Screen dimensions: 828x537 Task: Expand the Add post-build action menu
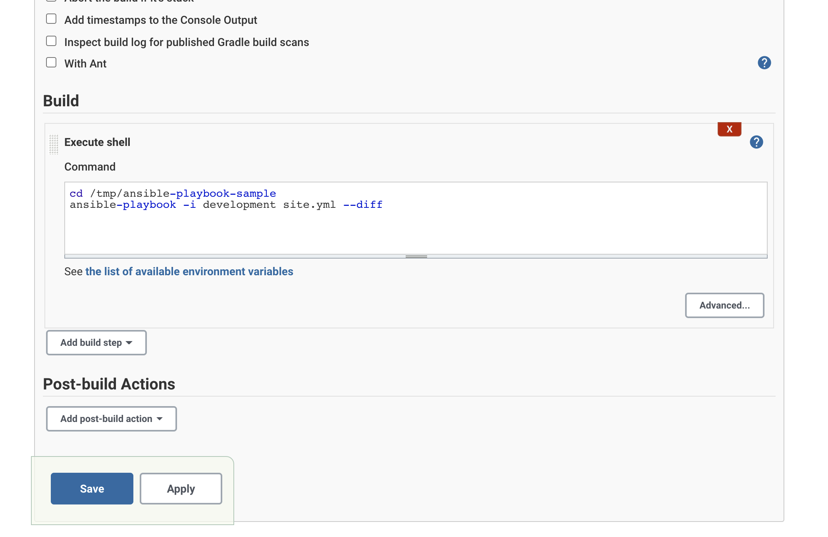pos(112,419)
